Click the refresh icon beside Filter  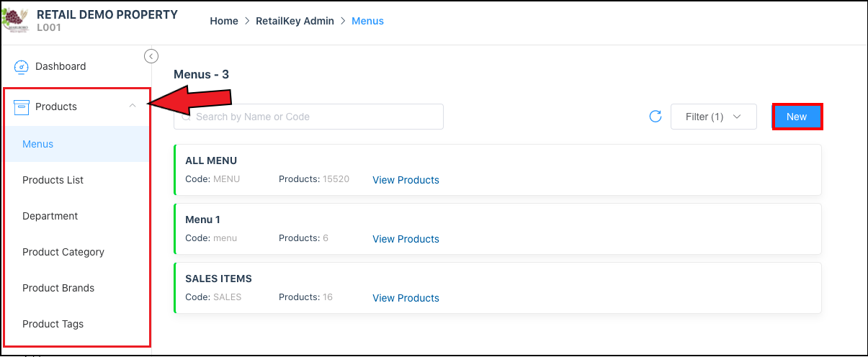(x=656, y=117)
